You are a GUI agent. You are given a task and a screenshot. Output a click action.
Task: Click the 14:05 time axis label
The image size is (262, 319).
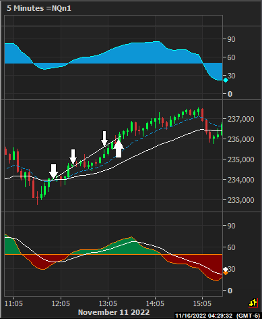[x=155, y=303]
